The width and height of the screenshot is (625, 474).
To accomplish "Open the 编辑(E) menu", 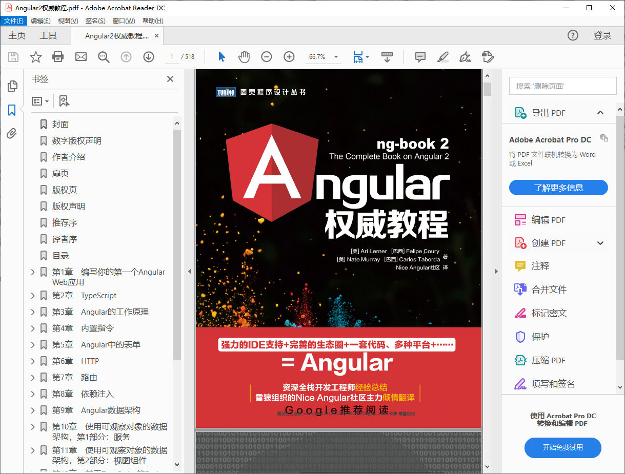I will click(x=41, y=21).
